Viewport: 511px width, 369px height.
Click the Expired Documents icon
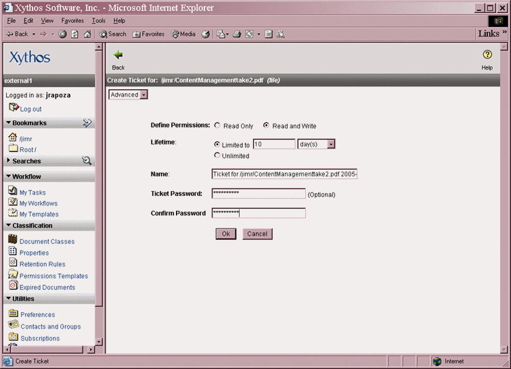click(14, 285)
